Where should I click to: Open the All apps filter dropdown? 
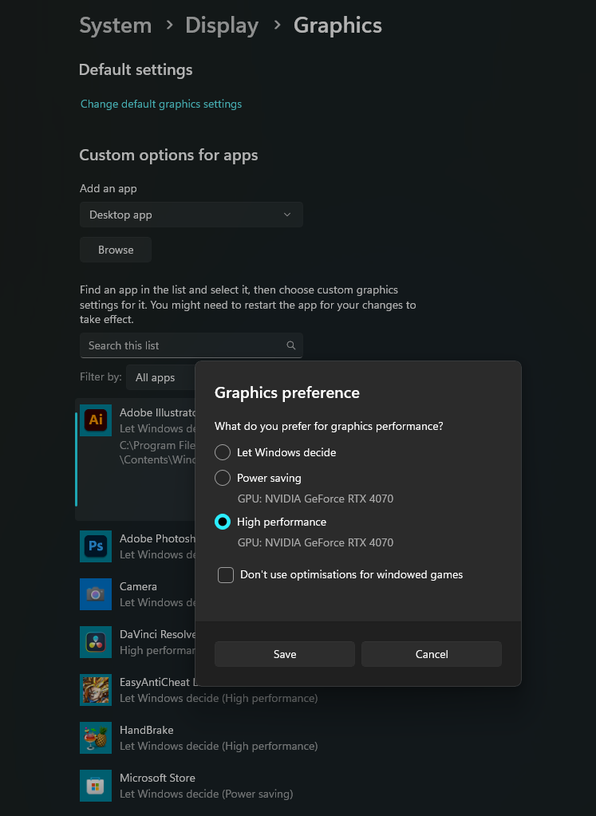160,377
